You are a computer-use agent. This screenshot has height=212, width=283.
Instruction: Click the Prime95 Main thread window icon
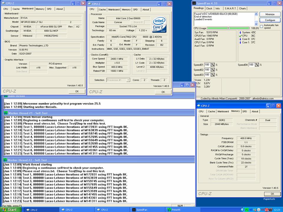(6, 96)
